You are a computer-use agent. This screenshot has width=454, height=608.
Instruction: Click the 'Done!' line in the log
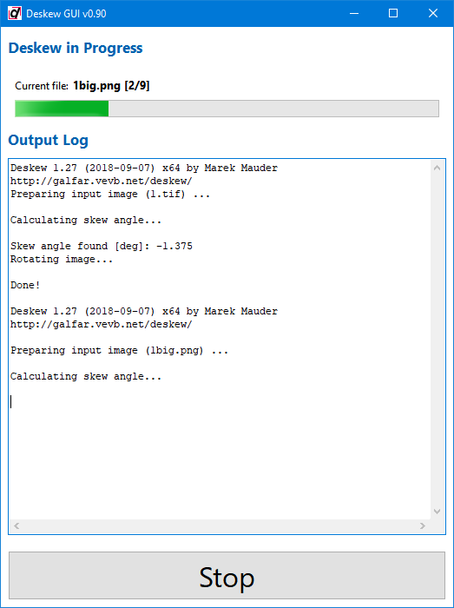click(25, 286)
